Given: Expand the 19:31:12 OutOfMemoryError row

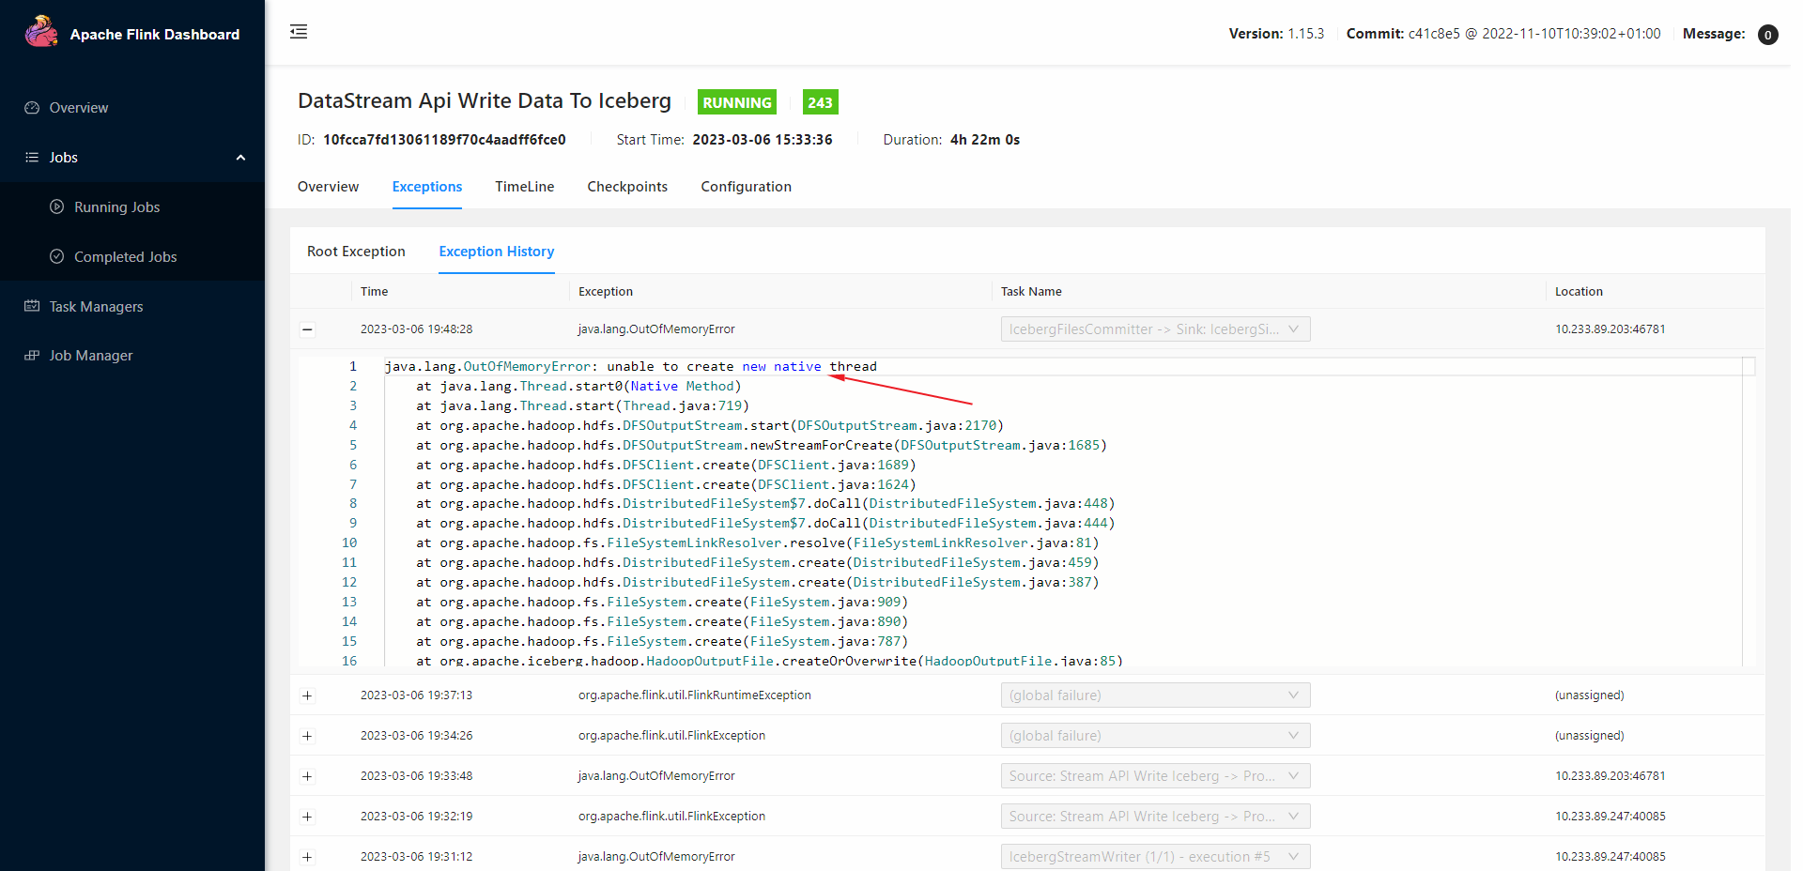Looking at the screenshot, I should pyautogui.click(x=307, y=857).
